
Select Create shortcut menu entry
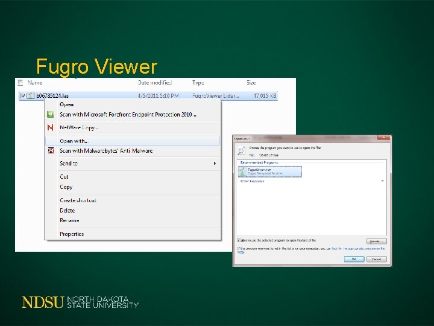tap(78, 200)
